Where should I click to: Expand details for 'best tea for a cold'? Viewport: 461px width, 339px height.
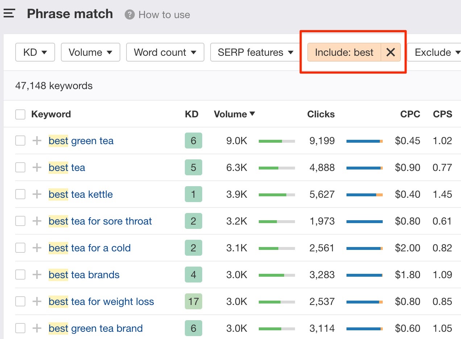[x=36, y=248]
